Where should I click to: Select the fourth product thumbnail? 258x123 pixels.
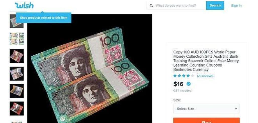click(x=17, y=74)
